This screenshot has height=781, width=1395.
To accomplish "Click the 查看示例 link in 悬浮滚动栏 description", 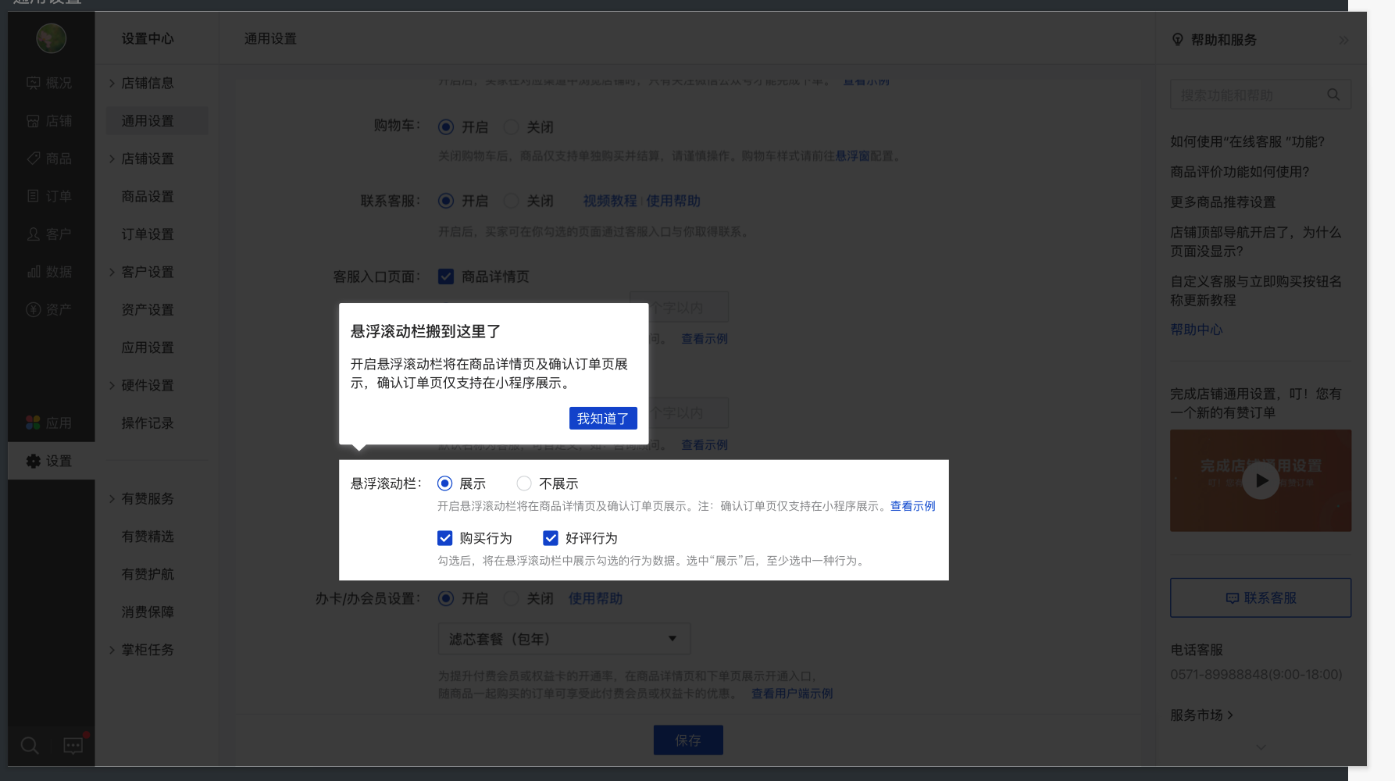I will [x=912, y=506].
